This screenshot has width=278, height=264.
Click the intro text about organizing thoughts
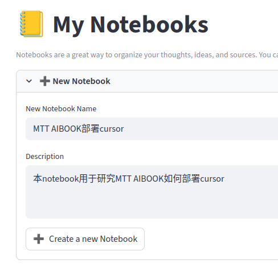pyautogui.click(x=147, y=55)
